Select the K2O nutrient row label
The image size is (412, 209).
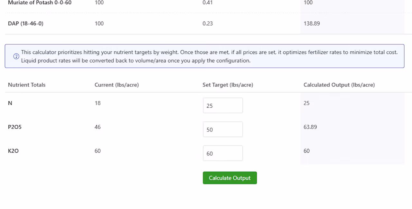(13, 151)
